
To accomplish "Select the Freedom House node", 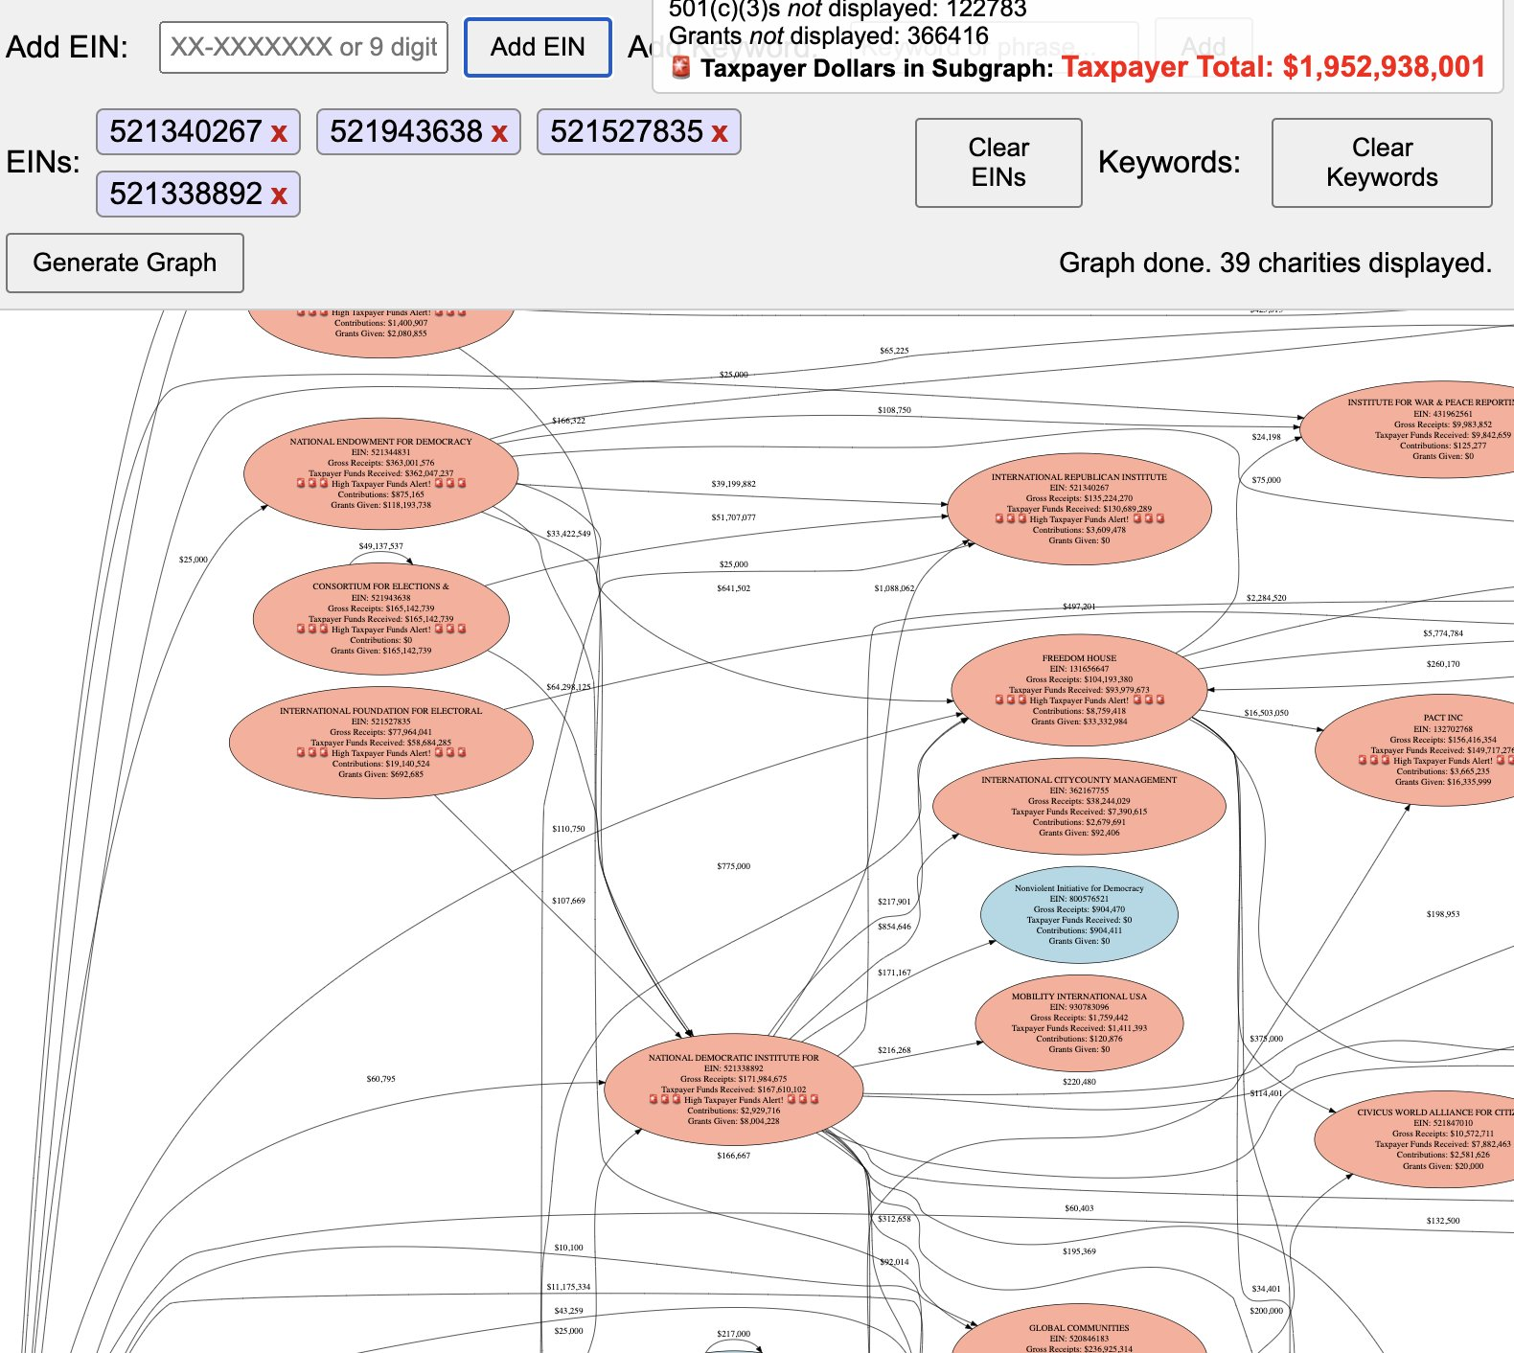I will pos(1079,690).
